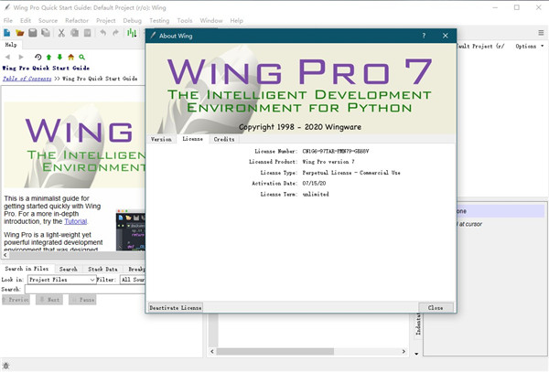Click the Next search button
549x372 pixels.
(x=49, y=300)
